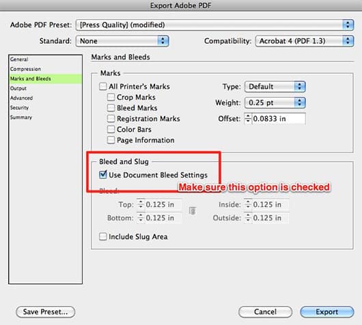Toggle Use Document Bleed Settings checkbox
Image resolution: width=362 pixels, height=325 pixels.
[x=103, y=175]
